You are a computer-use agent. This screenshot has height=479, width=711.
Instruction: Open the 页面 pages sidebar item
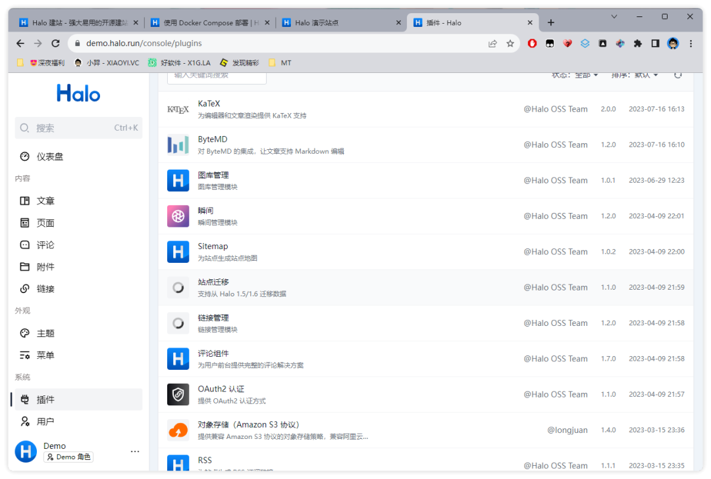[78, 223]
